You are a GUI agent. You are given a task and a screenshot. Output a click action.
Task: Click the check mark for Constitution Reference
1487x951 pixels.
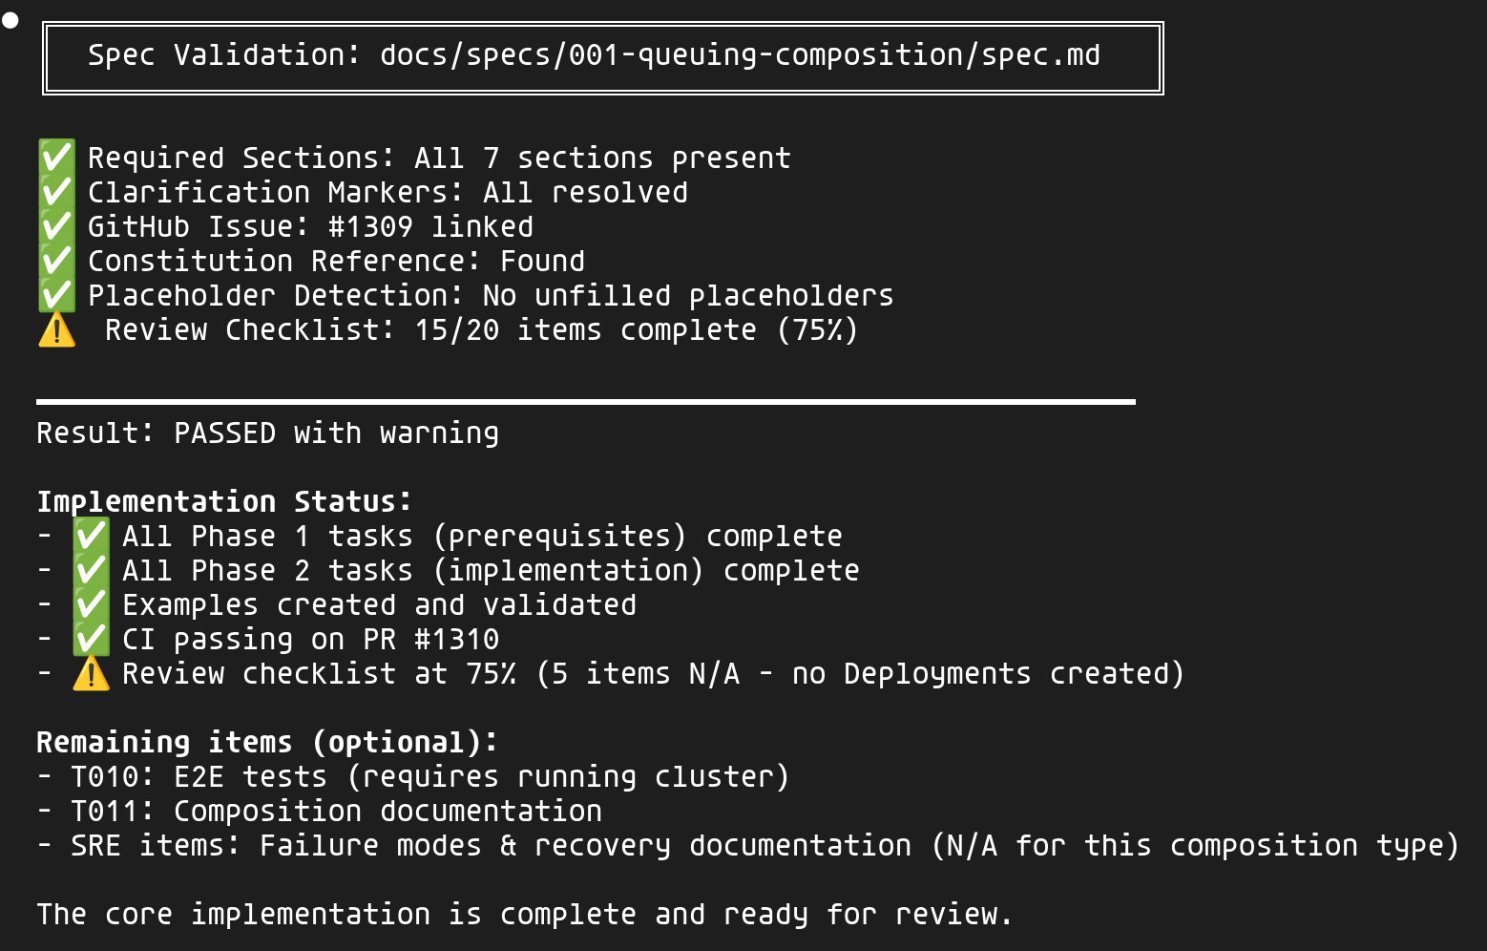(56, 261)
